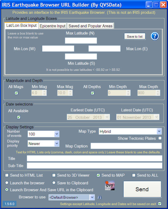This screenshot has width=168, height=209.
Task: Expand the Display priority dropdown
Action: (x=57, y=143)
